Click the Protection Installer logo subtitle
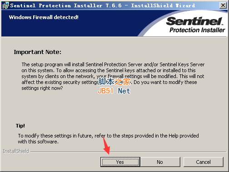 coord(197,30)
